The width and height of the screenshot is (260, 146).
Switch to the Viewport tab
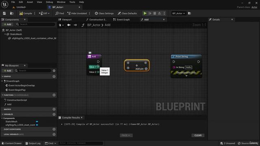coord(67,19)
